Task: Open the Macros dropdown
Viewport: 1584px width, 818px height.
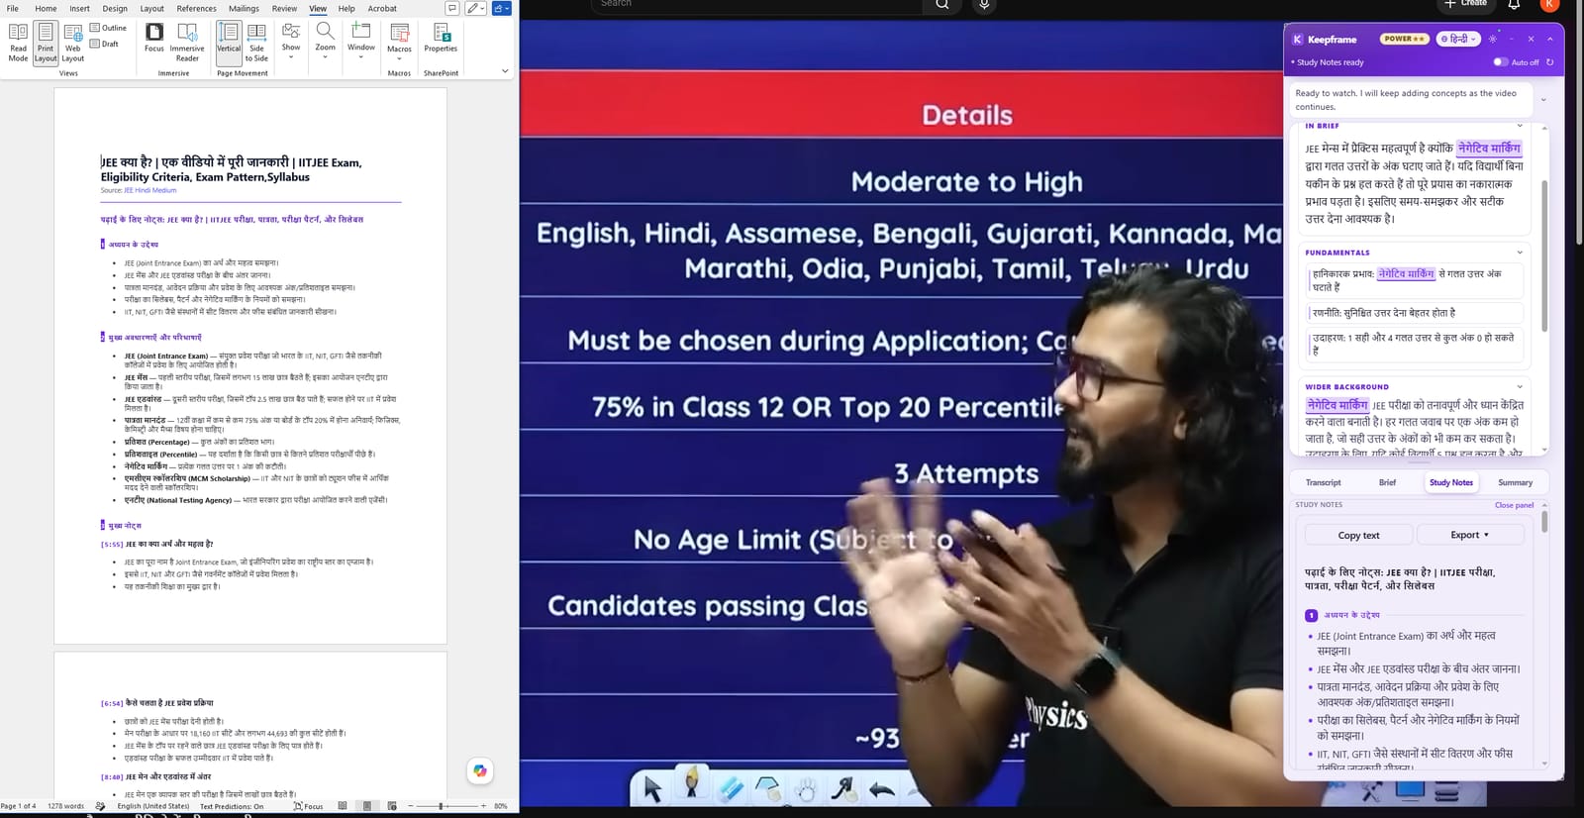Action: point(399,43)
